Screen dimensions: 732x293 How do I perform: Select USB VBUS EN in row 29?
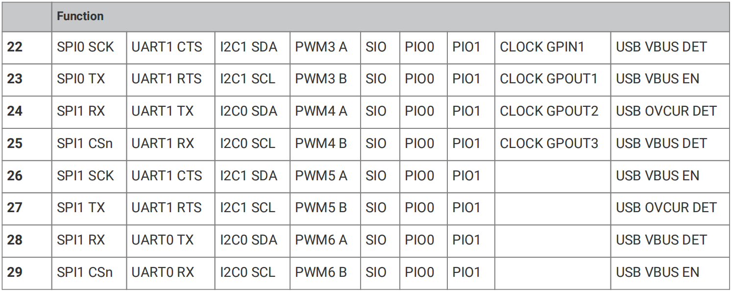[x=670, y=272]
